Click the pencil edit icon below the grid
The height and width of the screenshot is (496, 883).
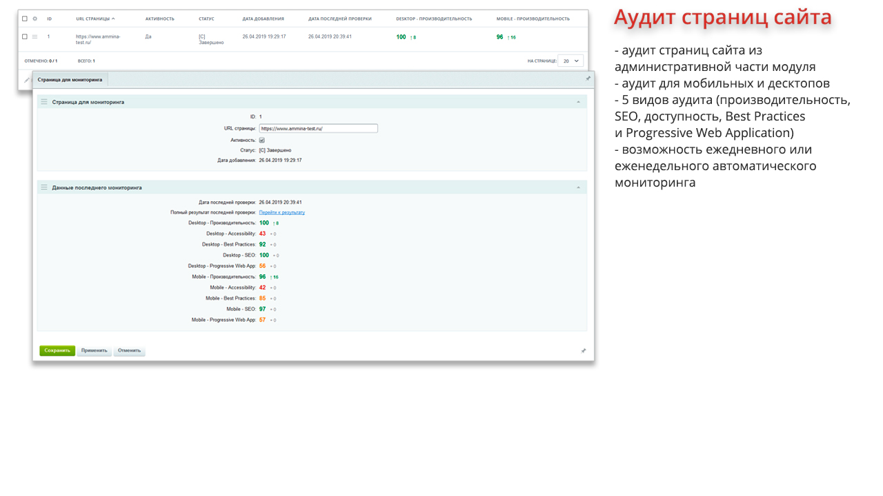(x=27, y=80)
